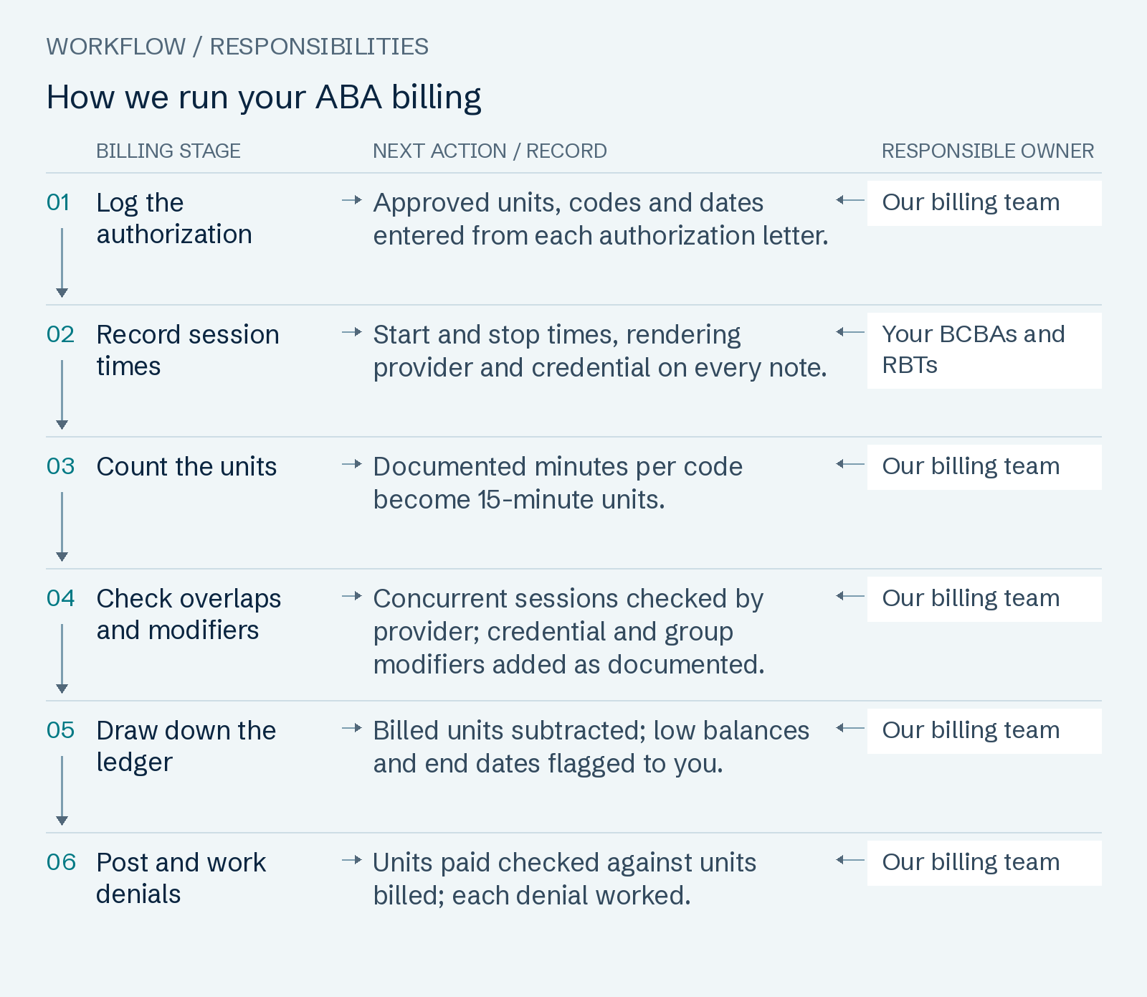
Task: Click the 'Approved units, codes and dates' description
Action: point(601,219)
